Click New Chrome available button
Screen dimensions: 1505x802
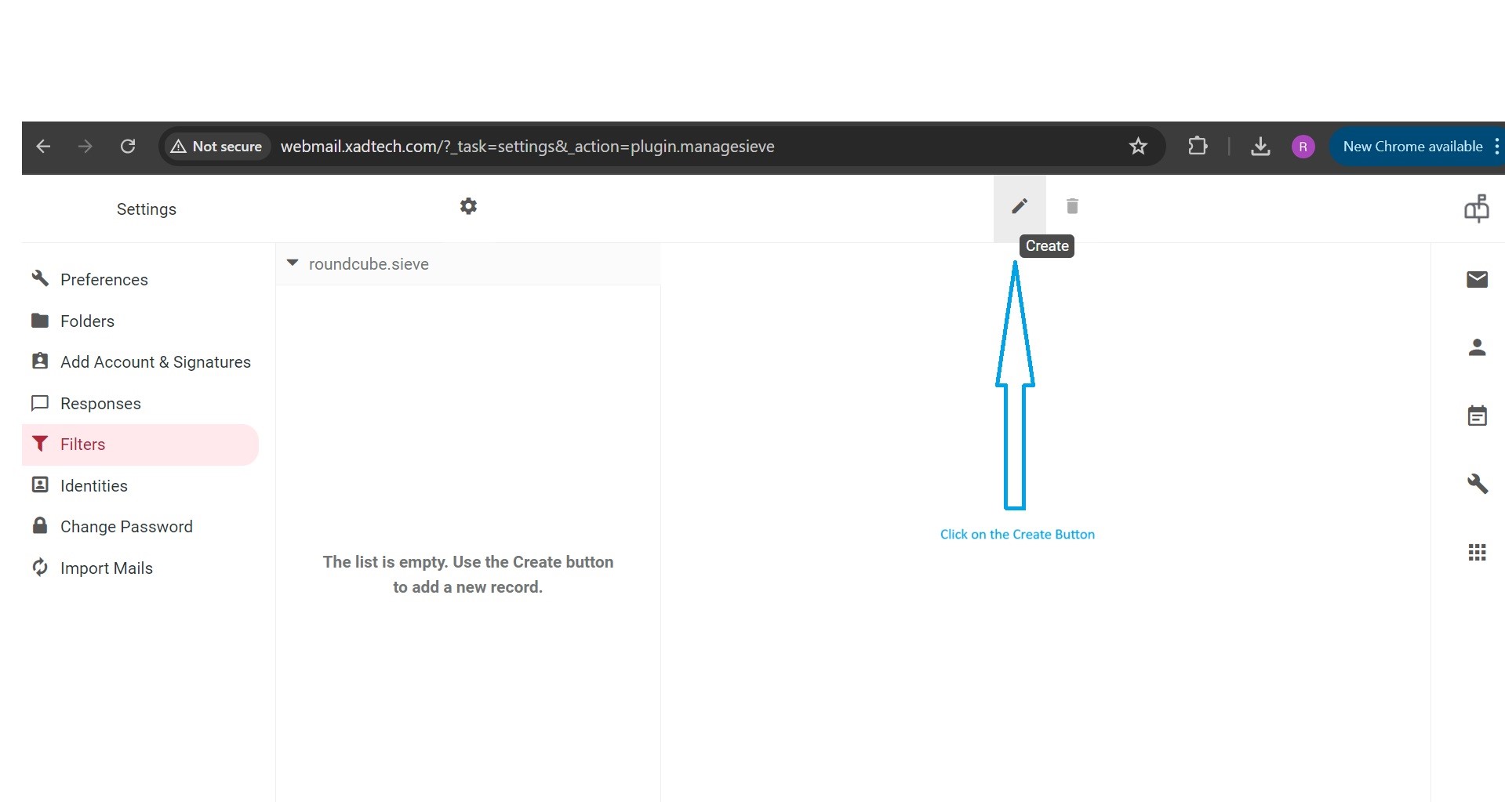[1412, 147]
